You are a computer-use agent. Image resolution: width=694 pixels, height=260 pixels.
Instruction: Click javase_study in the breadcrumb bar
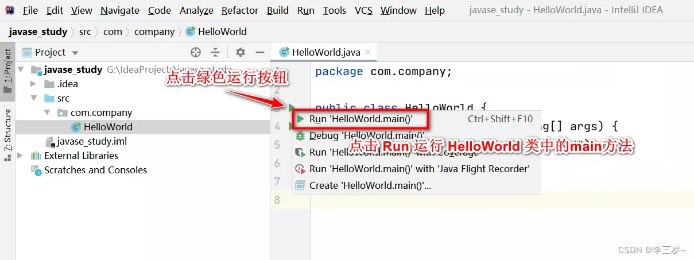38,32
